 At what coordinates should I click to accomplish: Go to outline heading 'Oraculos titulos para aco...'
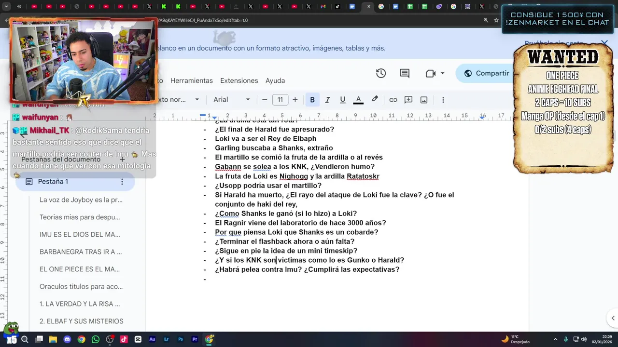coord(81,286)
